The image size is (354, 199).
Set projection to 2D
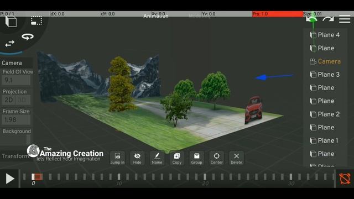pos(9,100)
